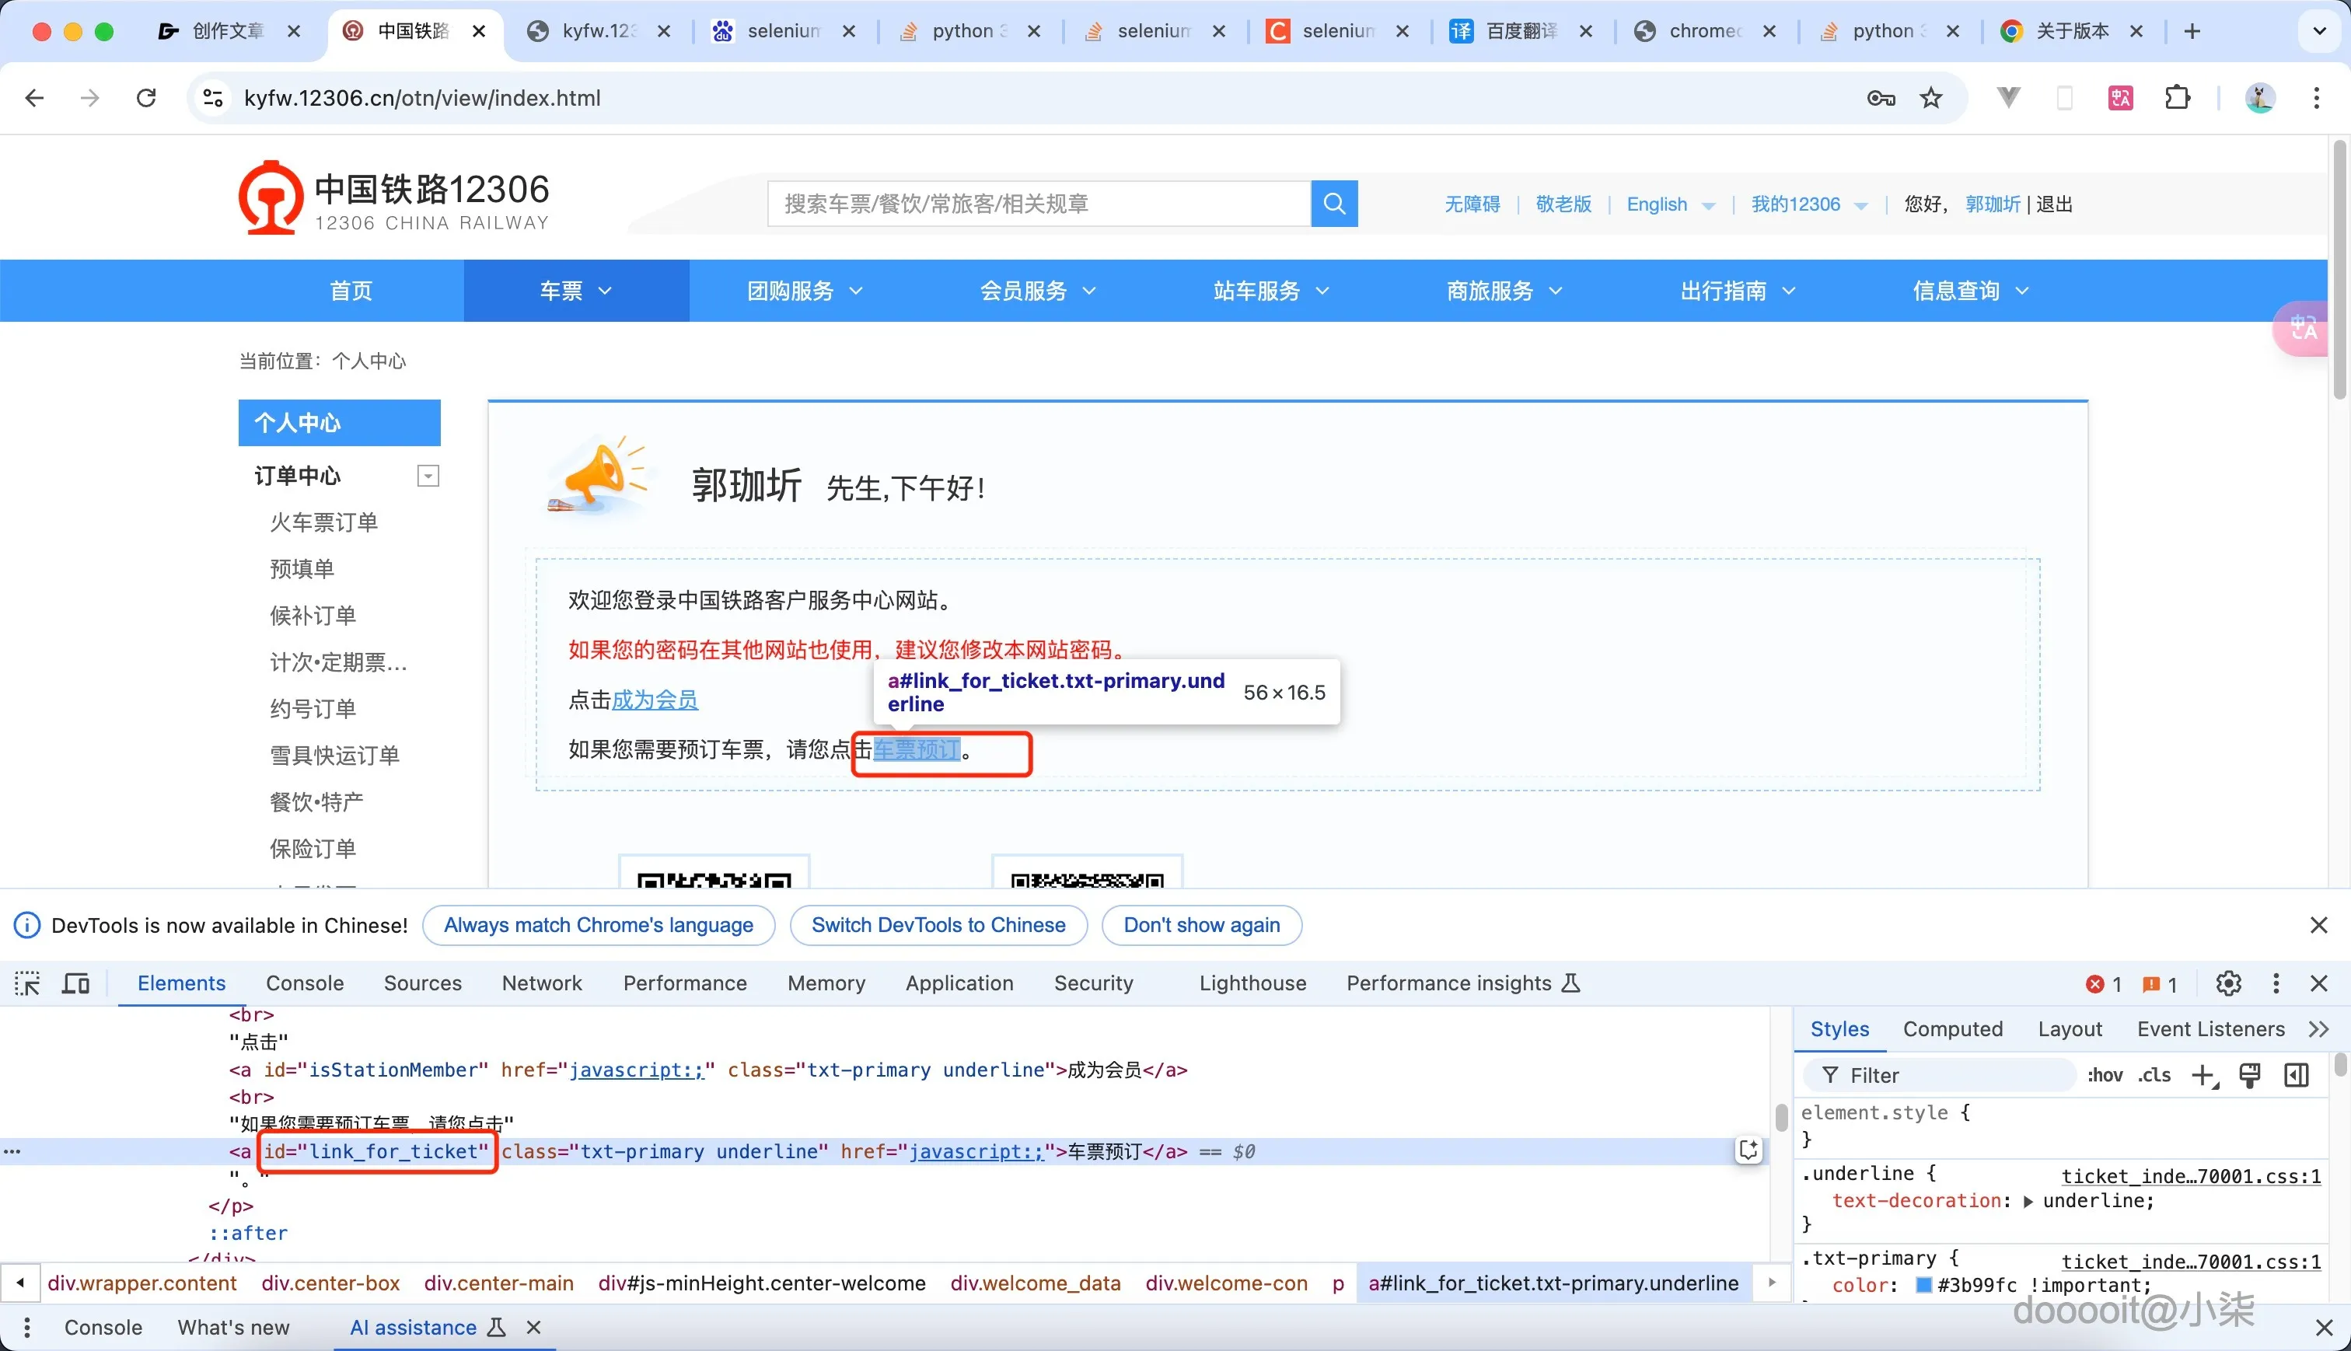Open DevTools settings gear
This screenshot has height=1351, width=2351.
point(2230,983)
